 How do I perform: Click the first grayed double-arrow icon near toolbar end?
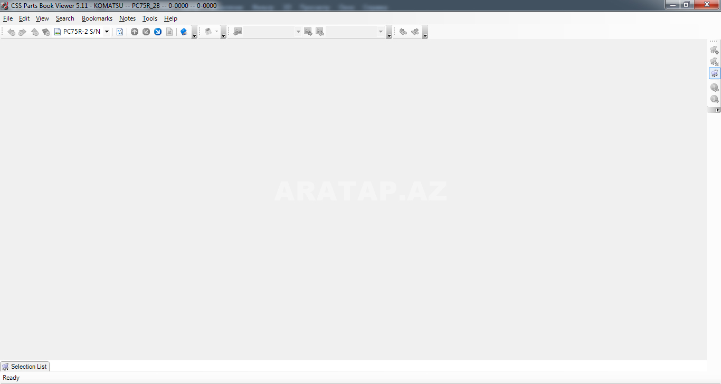click(x=403, y=32)
